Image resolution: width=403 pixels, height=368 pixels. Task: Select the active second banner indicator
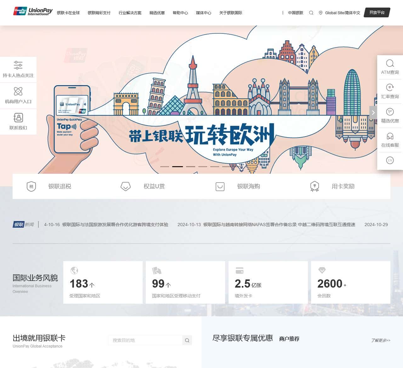click(178, 166)
